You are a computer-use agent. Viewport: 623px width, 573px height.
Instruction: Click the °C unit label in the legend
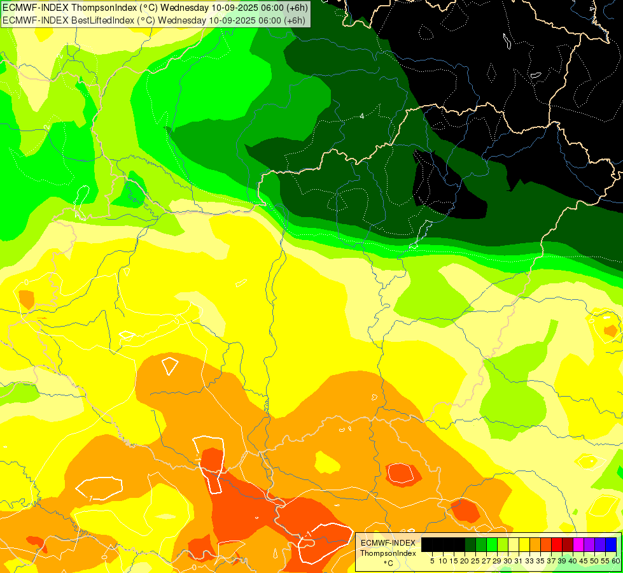389,563
